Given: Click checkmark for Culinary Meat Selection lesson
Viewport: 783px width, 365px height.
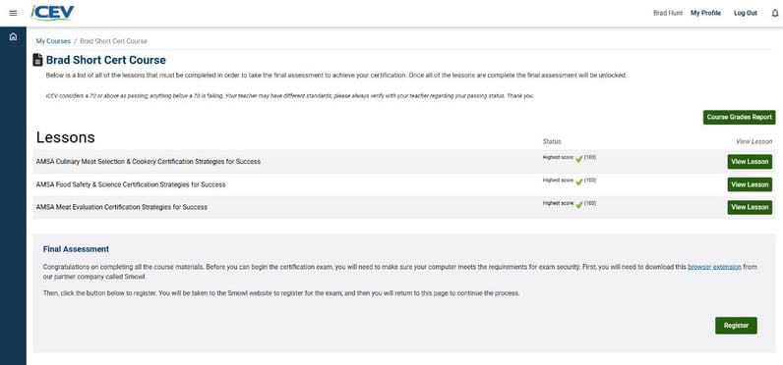Looking at the screenshot, I should [579, 159].
